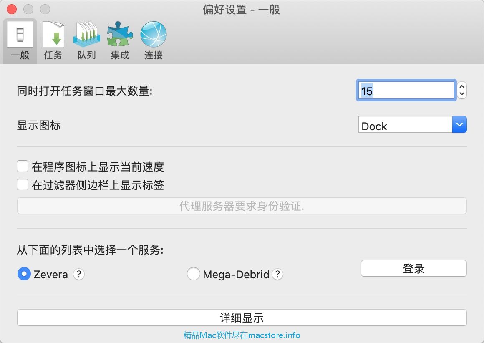Open the 队列 queue preferences icon

(x=87, y=34)
